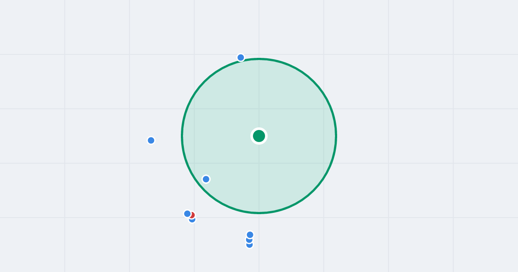Viewport: 518px width, 272px height.
Task: Select the blue marker inside the green circle
Action: click(x=206, y=179)
